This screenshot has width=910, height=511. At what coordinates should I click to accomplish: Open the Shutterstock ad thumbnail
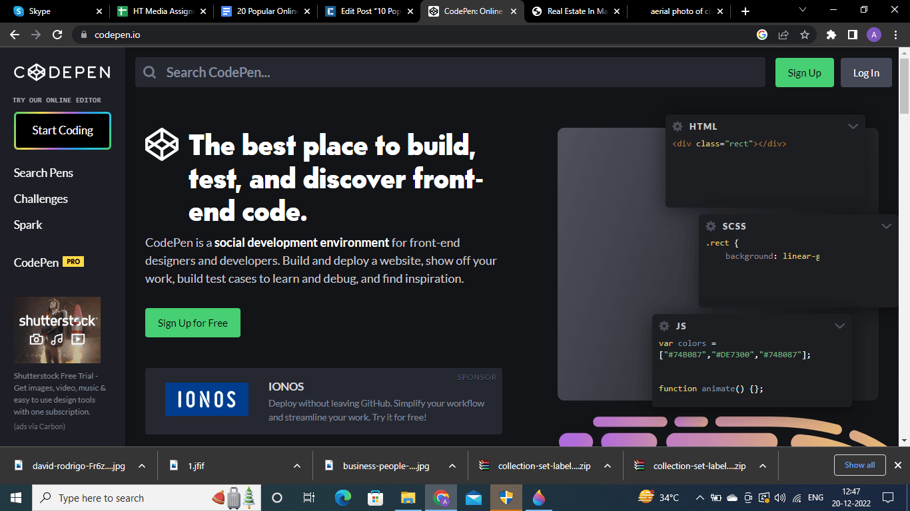[57, 330]
